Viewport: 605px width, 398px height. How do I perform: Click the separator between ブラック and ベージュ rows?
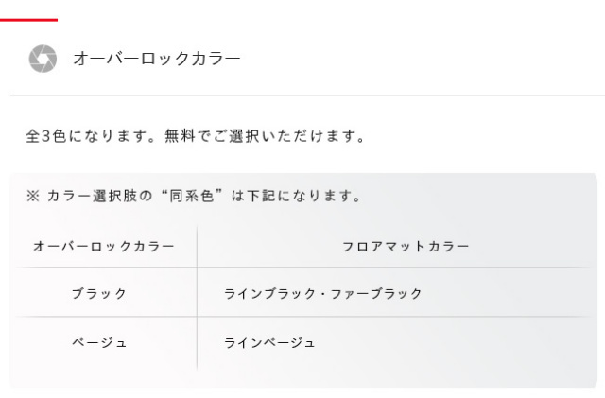[302, 317]
